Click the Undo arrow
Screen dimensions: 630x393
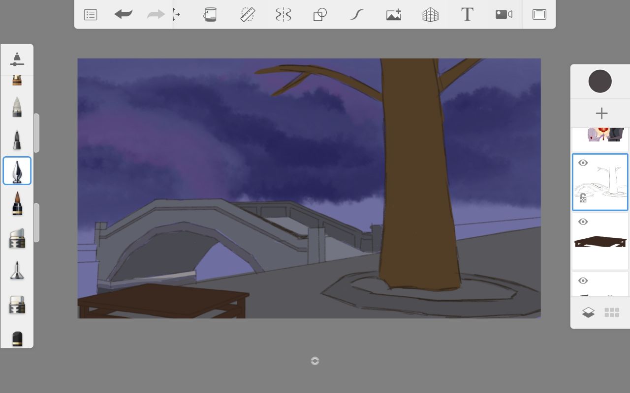[123, 15]
